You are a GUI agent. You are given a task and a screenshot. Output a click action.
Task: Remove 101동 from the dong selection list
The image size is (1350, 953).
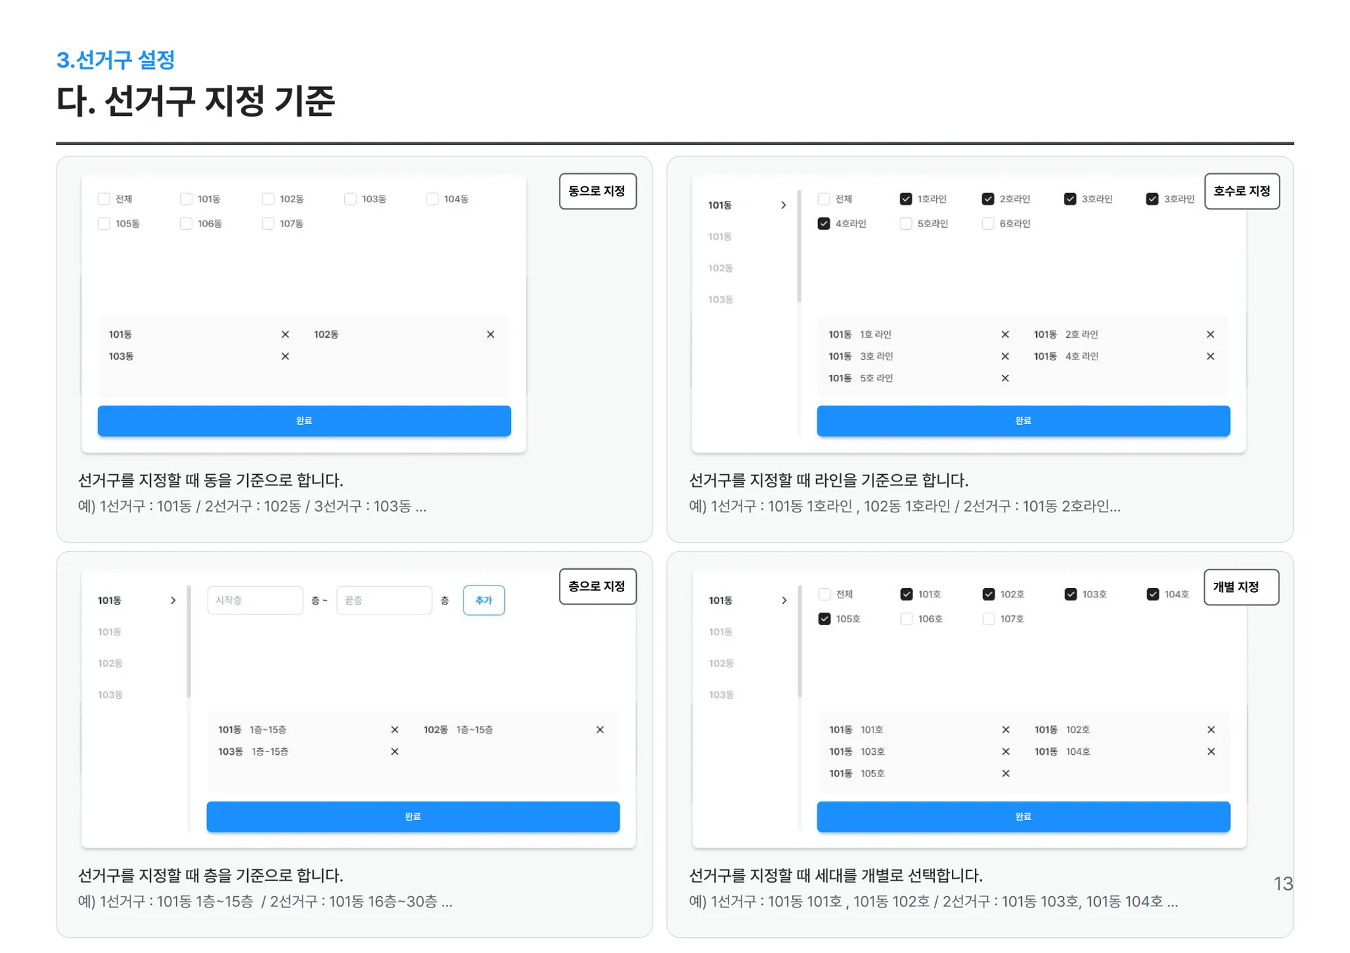285,335
